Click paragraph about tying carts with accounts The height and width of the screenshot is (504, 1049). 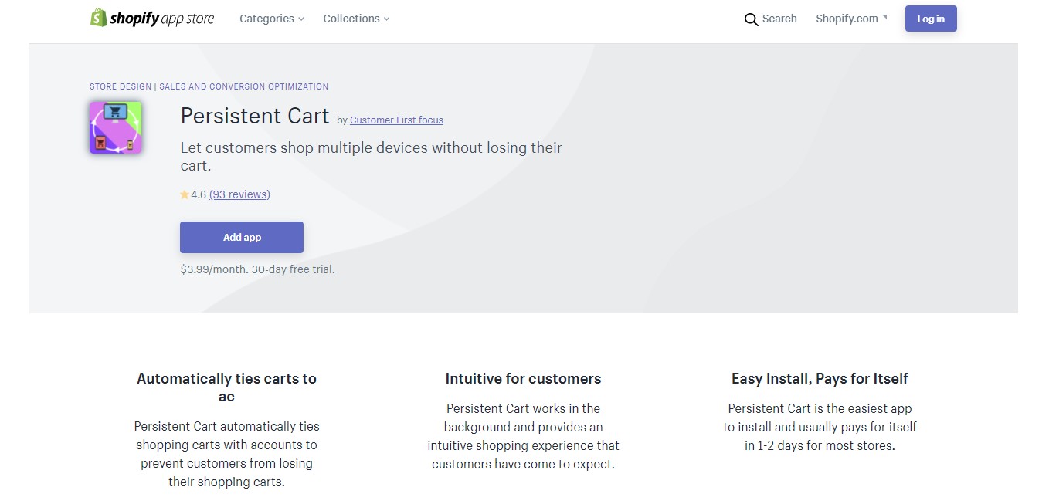tap(226, 454)
